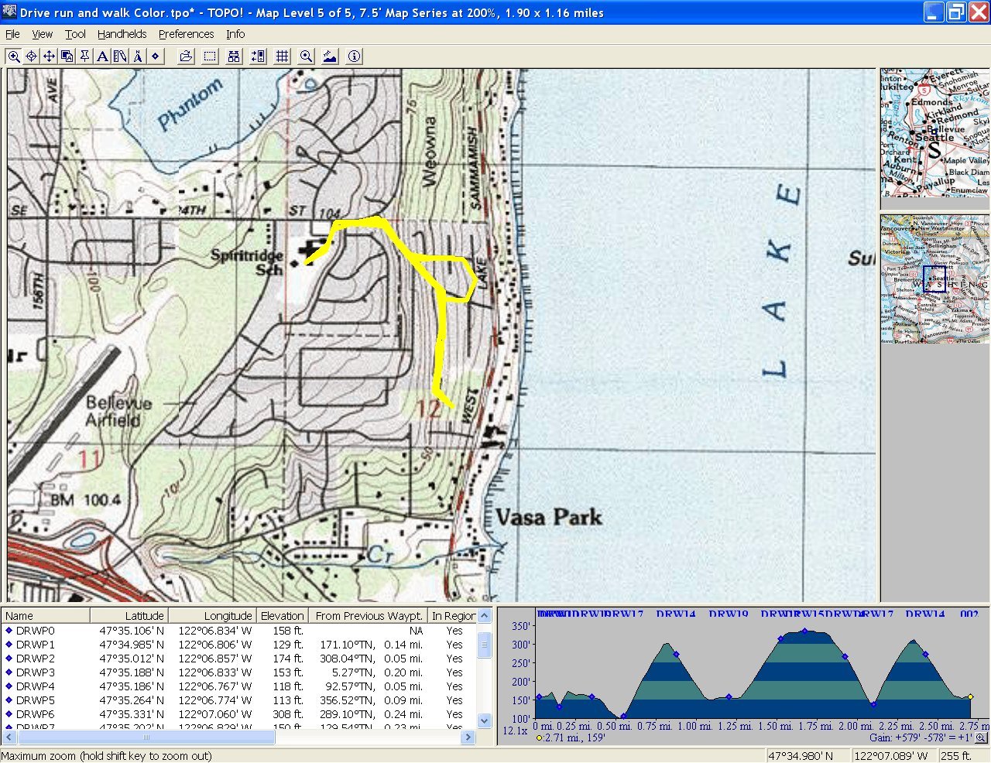Viewport: 991px width, 763px height.
Task: Select the pushpin Waypoint tool
Action: pos(84,56)
